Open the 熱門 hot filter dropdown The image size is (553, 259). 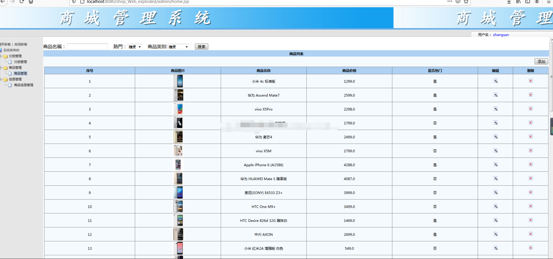(x=135, y=47)
